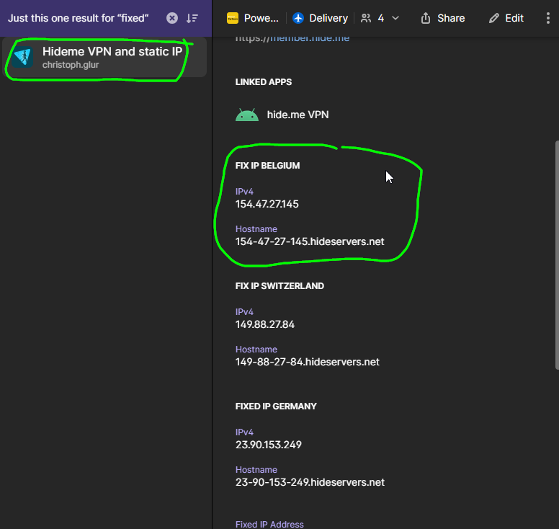Click the Fixed IP Address field label

[x=269, y=525]
